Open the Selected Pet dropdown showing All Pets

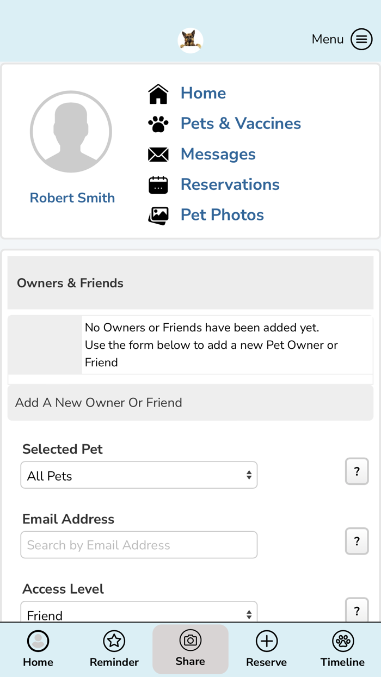139,475
